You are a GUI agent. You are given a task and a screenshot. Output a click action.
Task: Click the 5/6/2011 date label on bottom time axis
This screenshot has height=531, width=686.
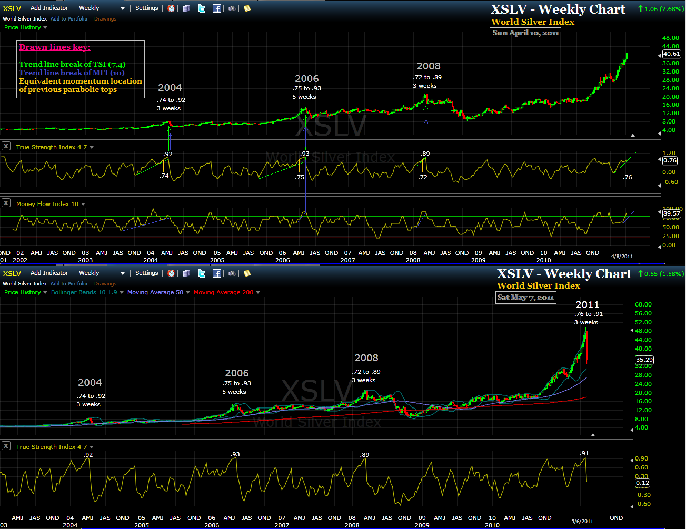tap(582, 521)
